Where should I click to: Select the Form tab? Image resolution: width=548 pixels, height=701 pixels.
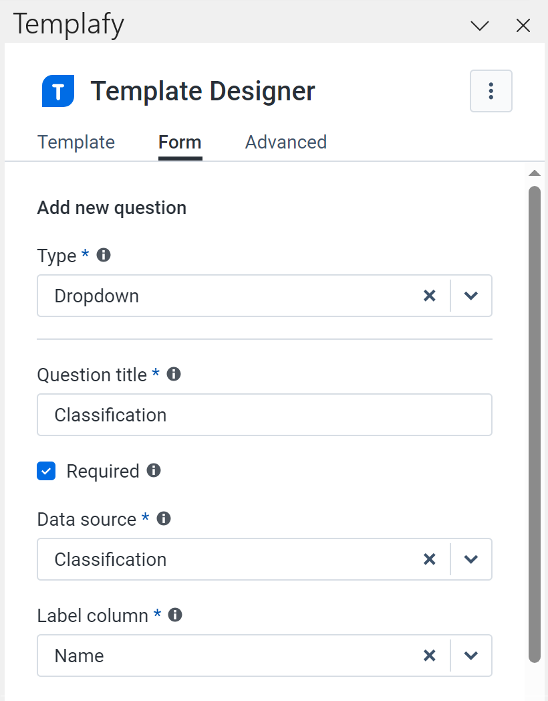point(179,142)
